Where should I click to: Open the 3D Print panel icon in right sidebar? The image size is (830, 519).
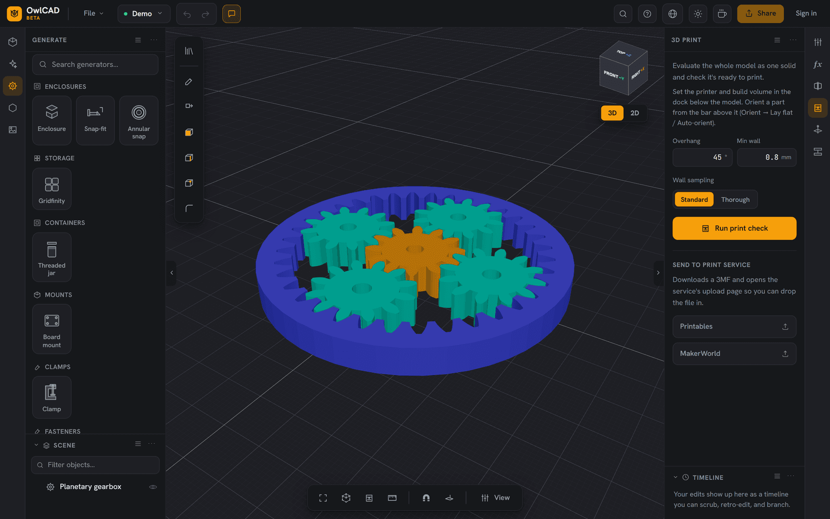(x=818, y=108)
